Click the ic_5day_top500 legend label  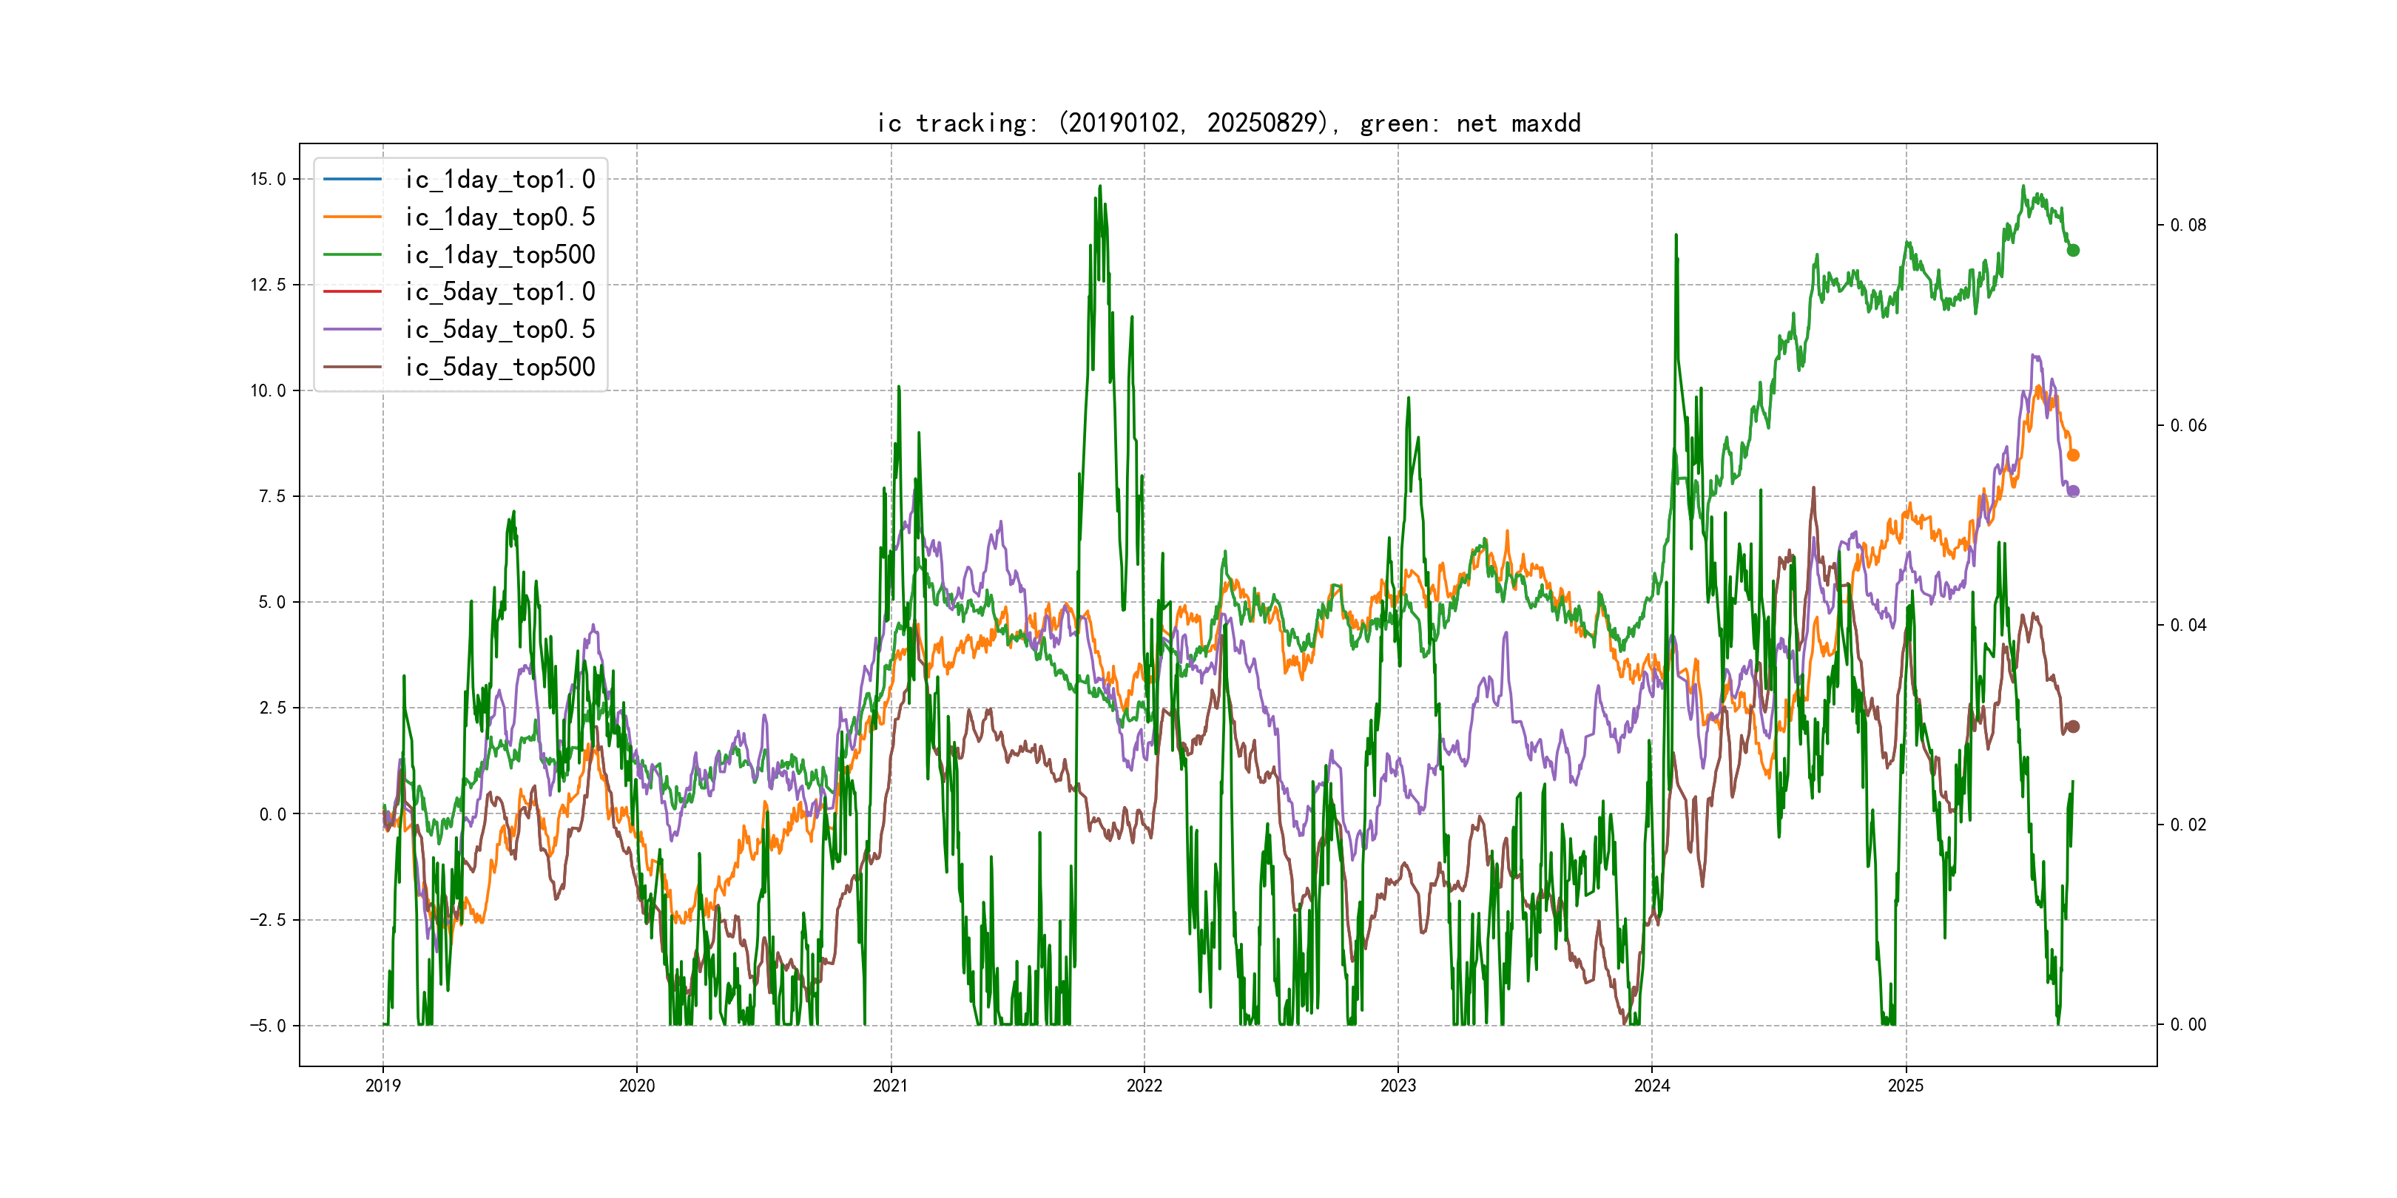[x=499, y=368]
